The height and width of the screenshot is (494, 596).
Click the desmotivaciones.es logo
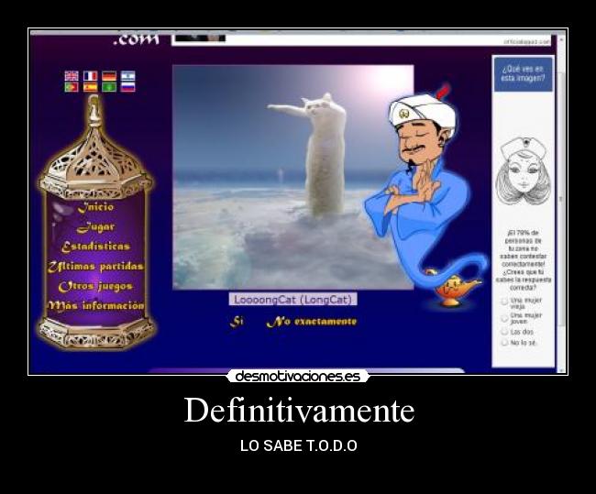point(298,376)
